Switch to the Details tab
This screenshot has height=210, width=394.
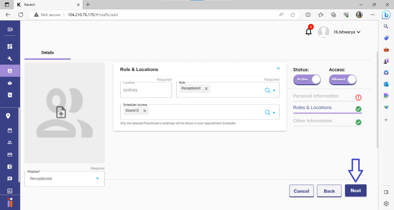pyautogui.click(x=47, y=53)
